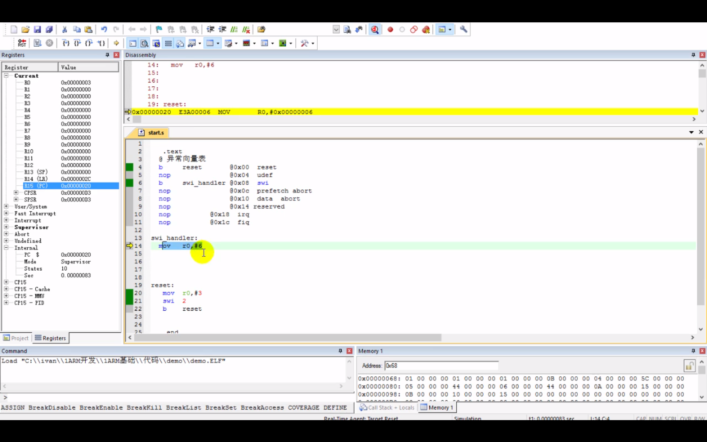Click the Memory 1 Address input field
The image size is (707, 442).
point(441,365)
